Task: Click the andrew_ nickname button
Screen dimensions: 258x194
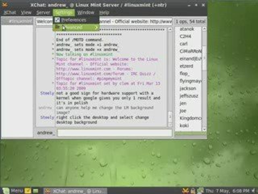Action: [46, 133]
